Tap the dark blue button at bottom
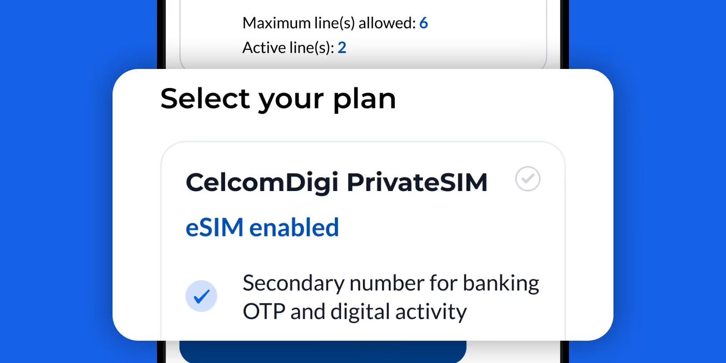 click(323, 352)
